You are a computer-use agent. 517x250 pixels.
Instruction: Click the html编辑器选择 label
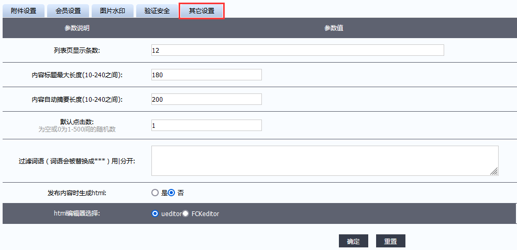[x=76, y=213]
